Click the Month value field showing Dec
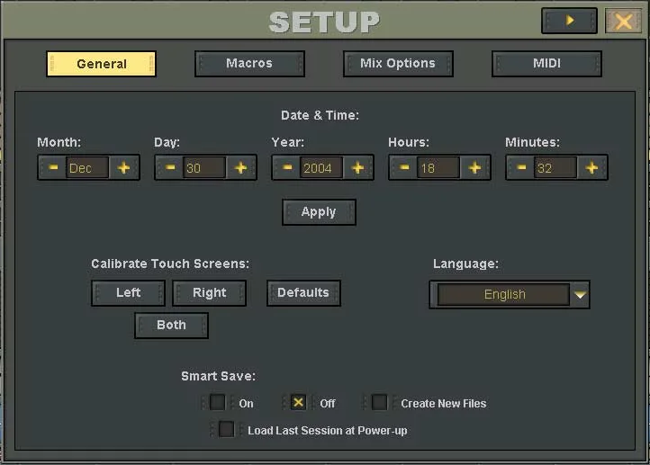 [87, 167]
